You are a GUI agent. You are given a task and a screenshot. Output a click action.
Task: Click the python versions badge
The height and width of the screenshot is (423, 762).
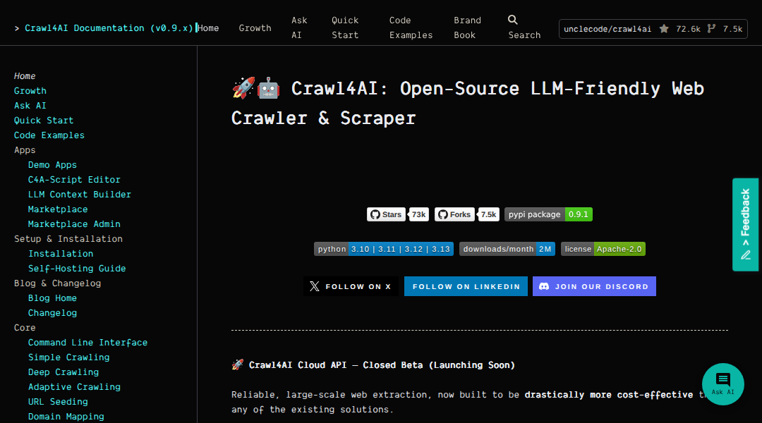click(x=383, y=249)
